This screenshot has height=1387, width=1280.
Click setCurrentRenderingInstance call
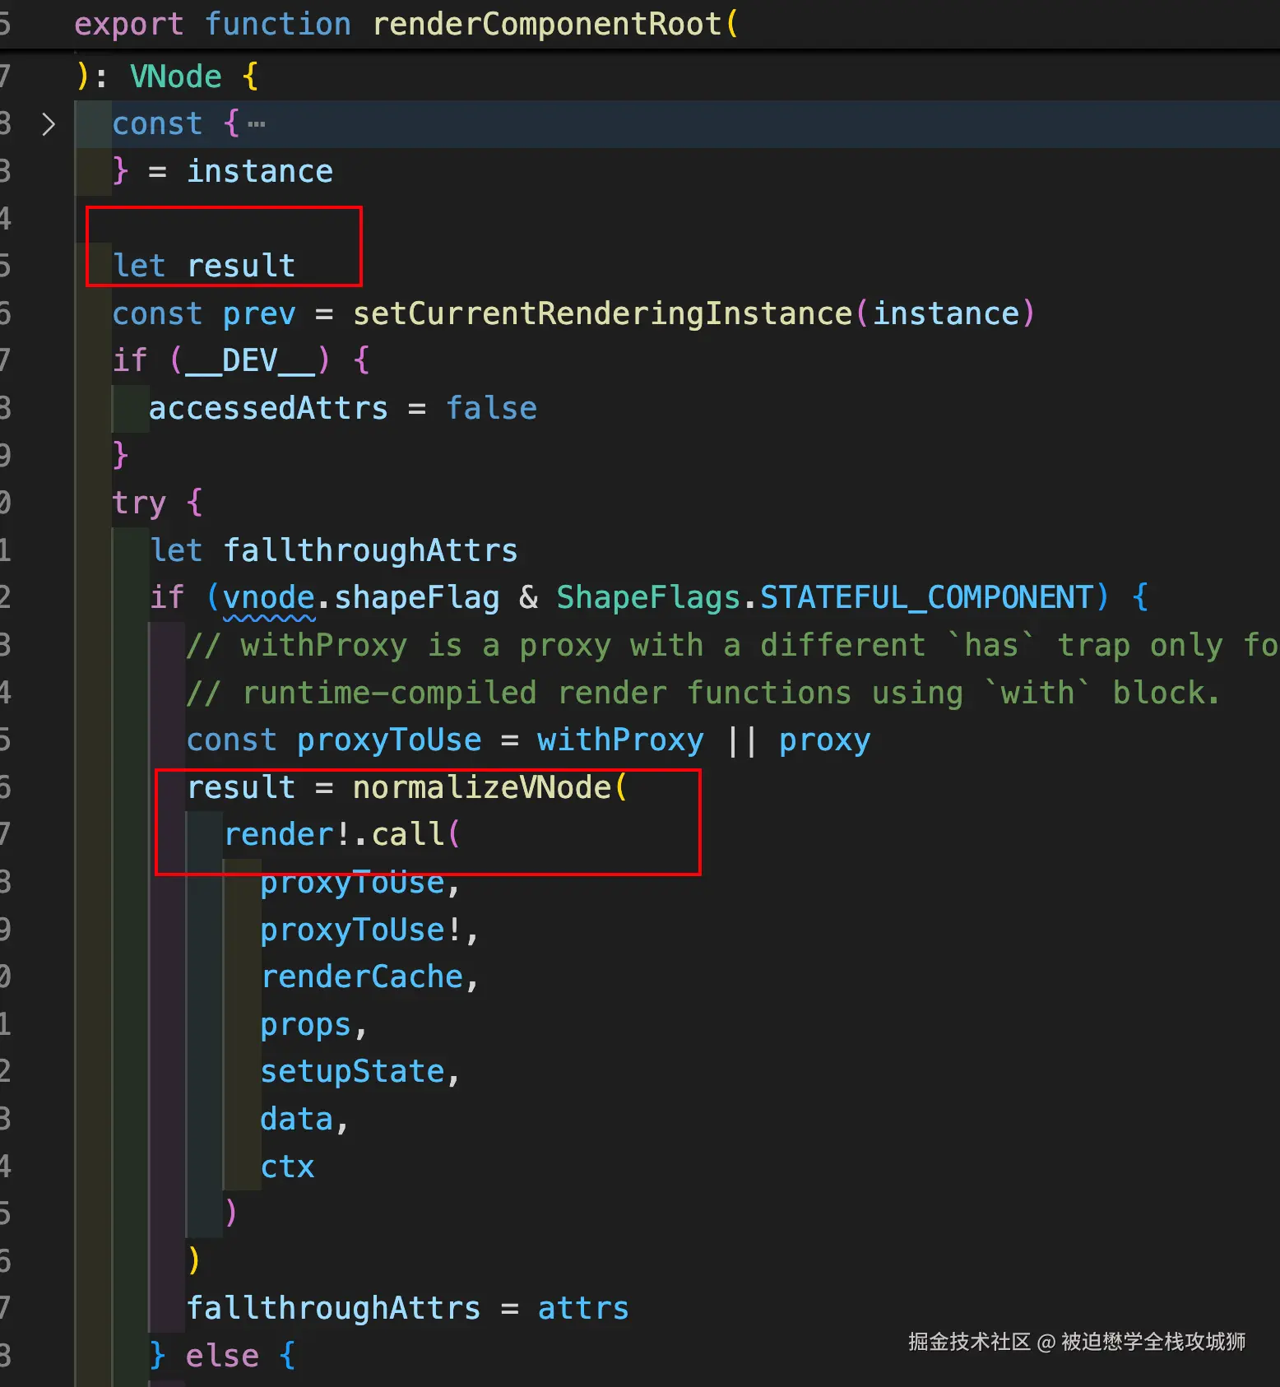pyautogui.click(x=602, y=313)
